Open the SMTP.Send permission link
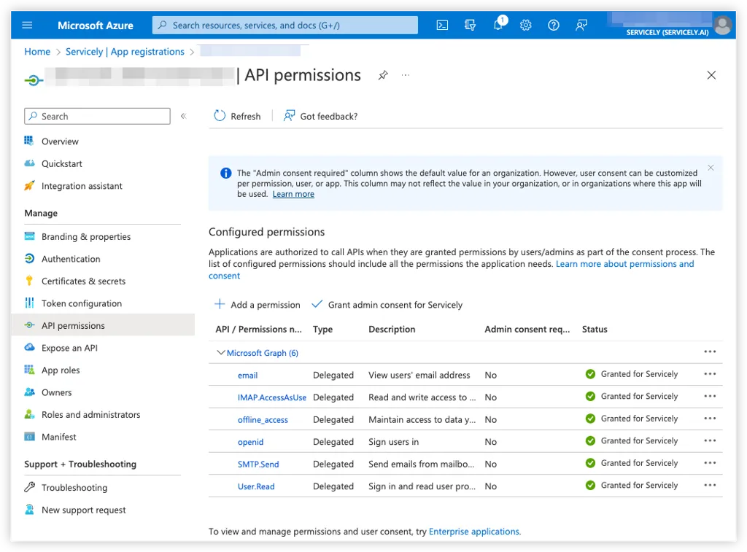747x552 pixels. (x=258, y=464)
